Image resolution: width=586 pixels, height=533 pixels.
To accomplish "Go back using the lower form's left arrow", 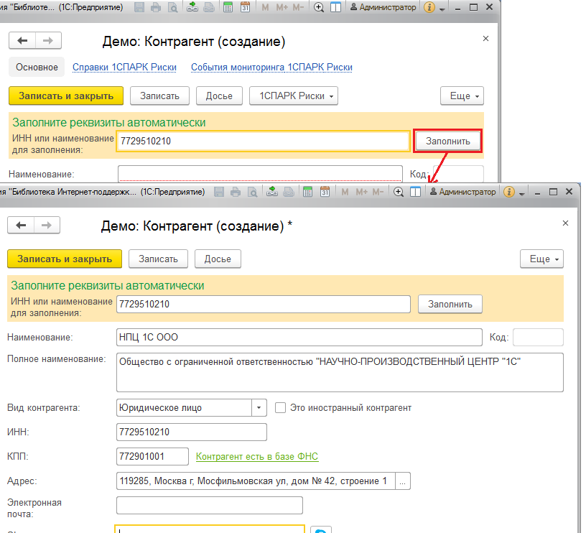I will (21, 225).
